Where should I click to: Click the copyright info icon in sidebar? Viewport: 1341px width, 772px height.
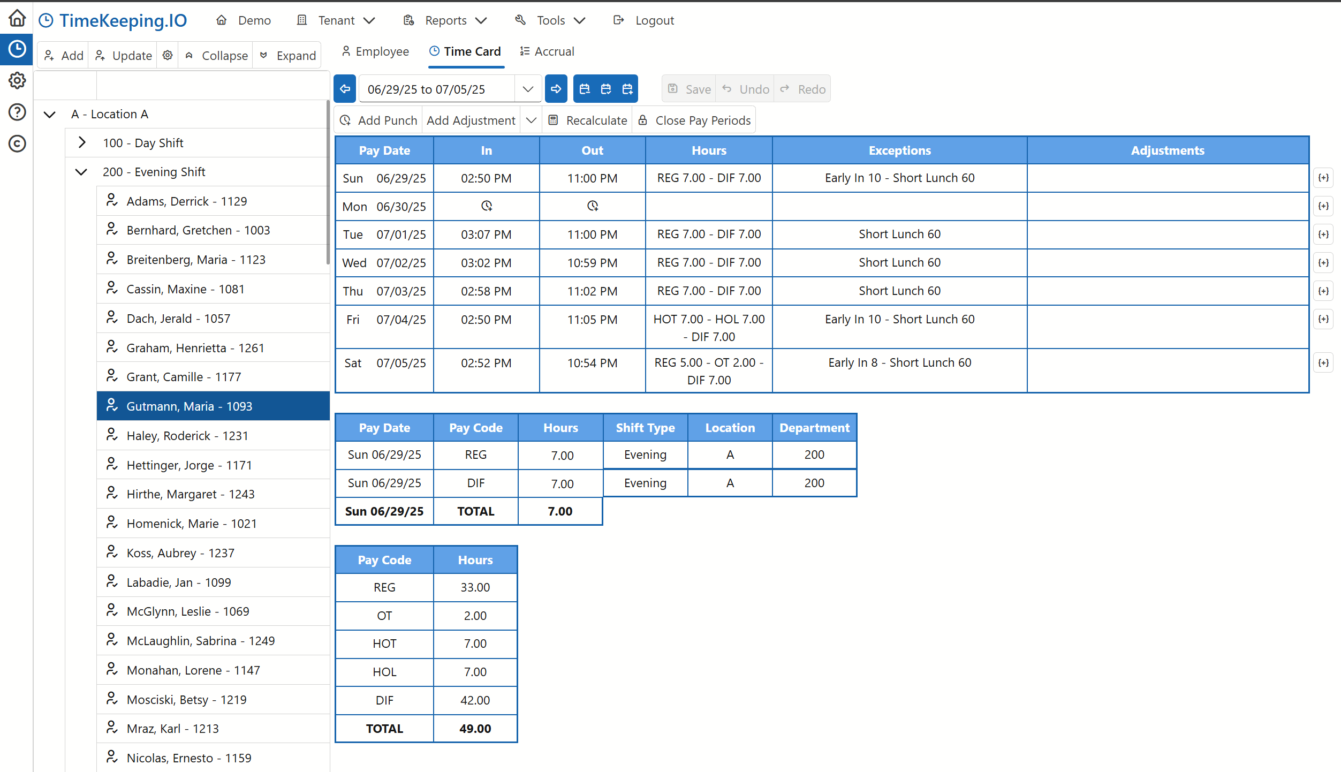tap(17, 143)
